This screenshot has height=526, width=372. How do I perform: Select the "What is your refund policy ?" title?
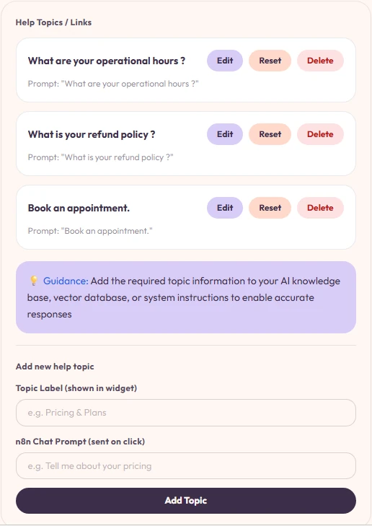tap(92, 134)
